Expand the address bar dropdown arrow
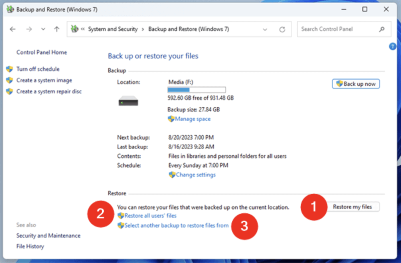This screenshot has width=401, height=263. [265, 29]
